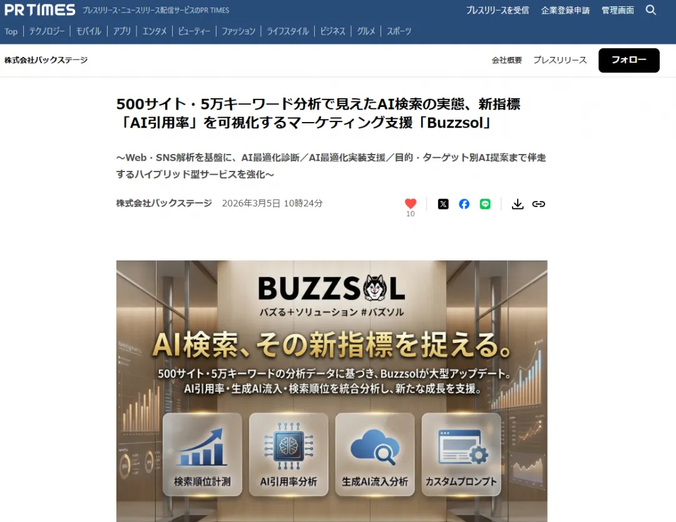Image resolution: width=676 pixels, height=522 pixels.
Task: Open the ビジネス category
Action: tap(332, 31)
